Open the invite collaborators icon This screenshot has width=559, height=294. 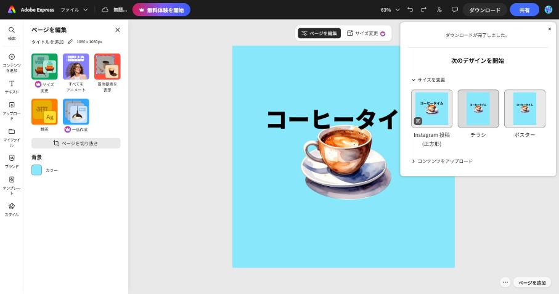(439, 10)
